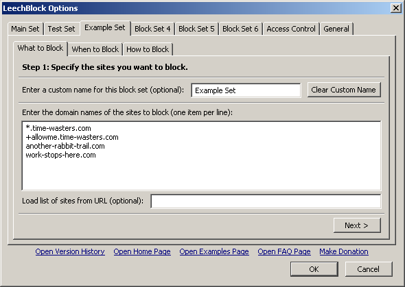The width and height of the screenshot is (405, 287).
Task: Close the LeechBlock Options dialog
Action: [395, 8]
